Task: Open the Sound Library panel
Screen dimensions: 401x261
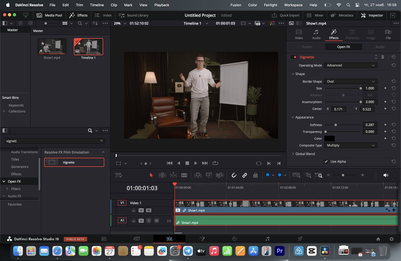Action: (133, 15)
